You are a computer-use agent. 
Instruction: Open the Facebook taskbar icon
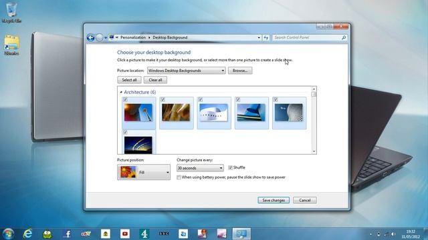click(67, 234)
